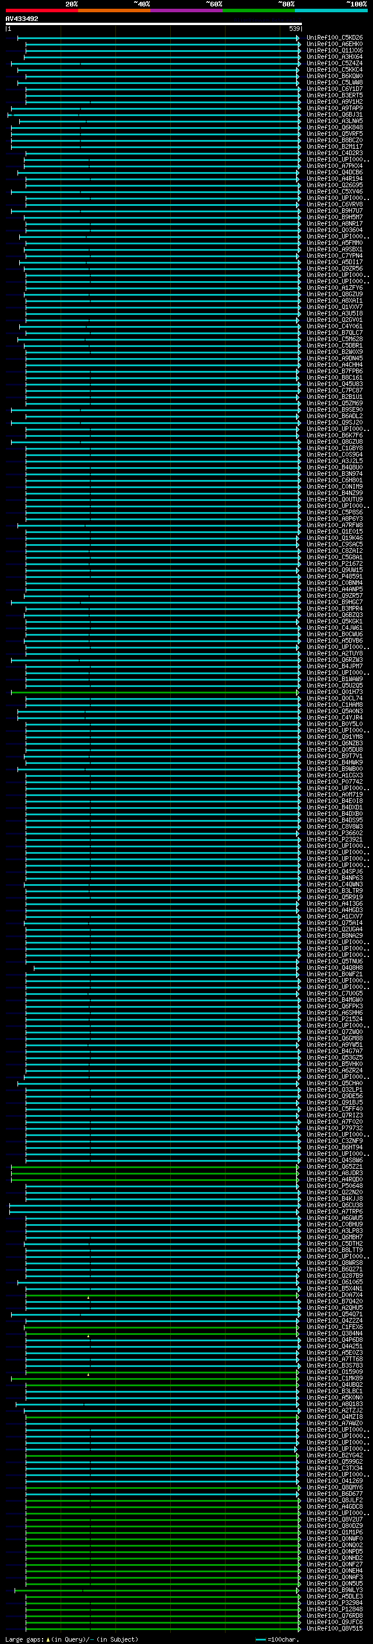Select the query name AV433492

tap(22, 19)
